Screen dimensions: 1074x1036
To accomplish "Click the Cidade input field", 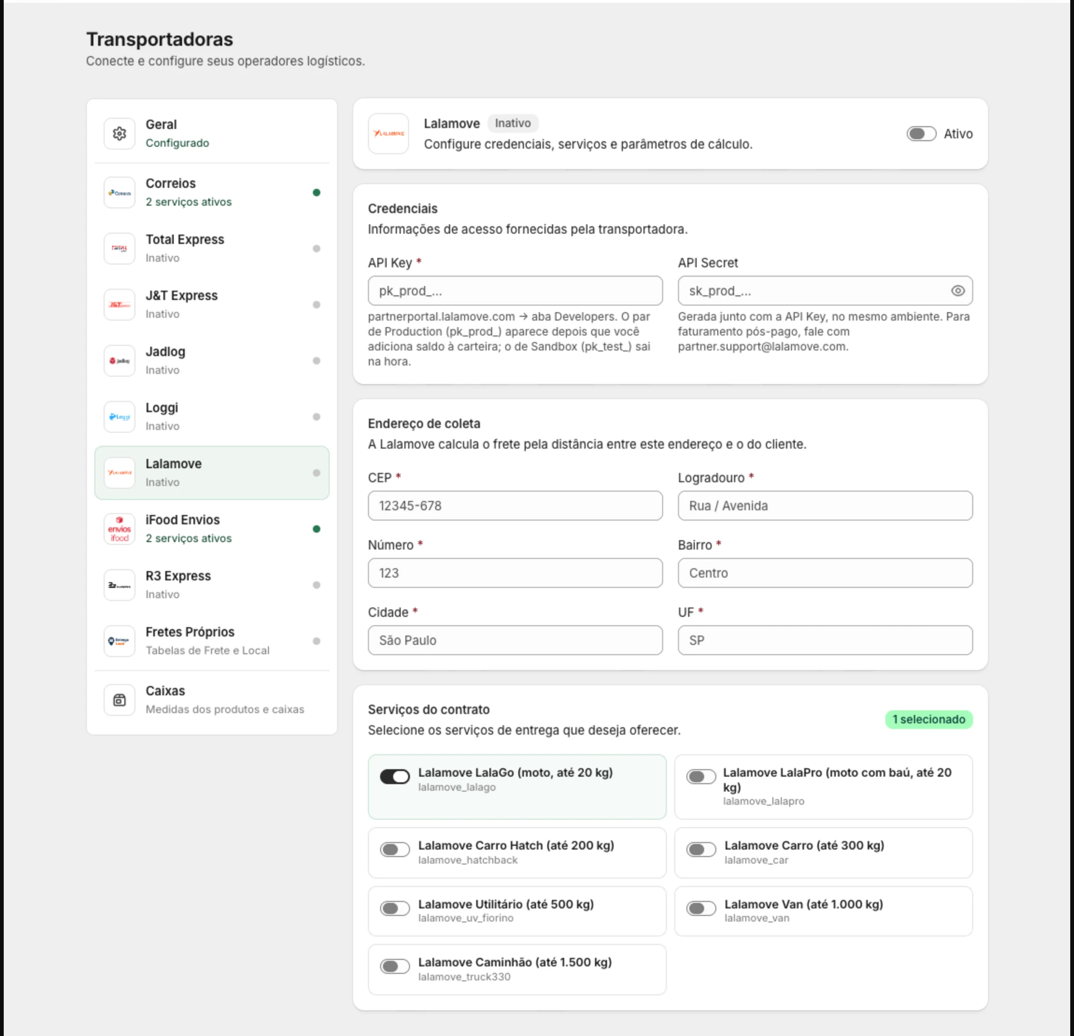I will coord(515,640).
